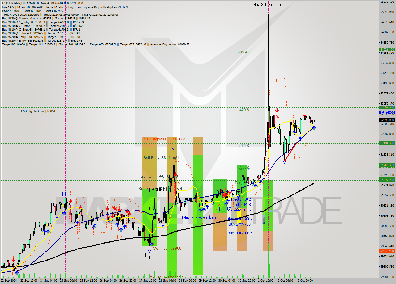The image size is (396, 284).
Task: Click the '2 Oct 20:00' time axis label
Action: tap(305, 281)
